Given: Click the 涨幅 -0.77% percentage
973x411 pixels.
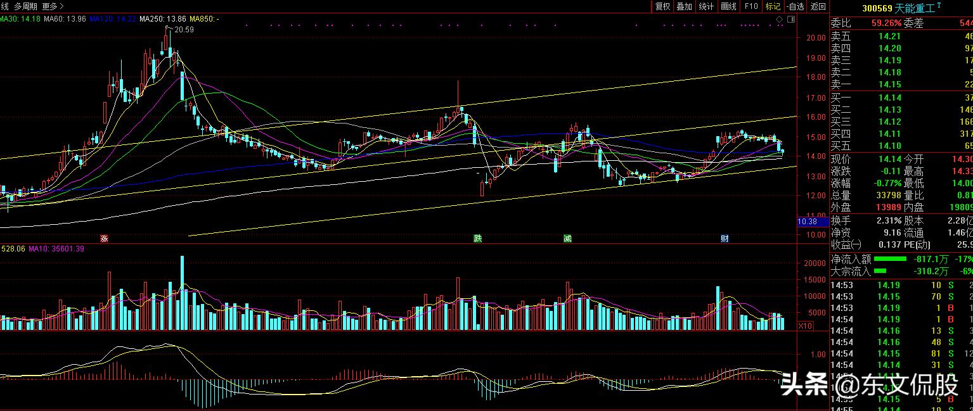Looking at the screenshot, I should (886, 183).
